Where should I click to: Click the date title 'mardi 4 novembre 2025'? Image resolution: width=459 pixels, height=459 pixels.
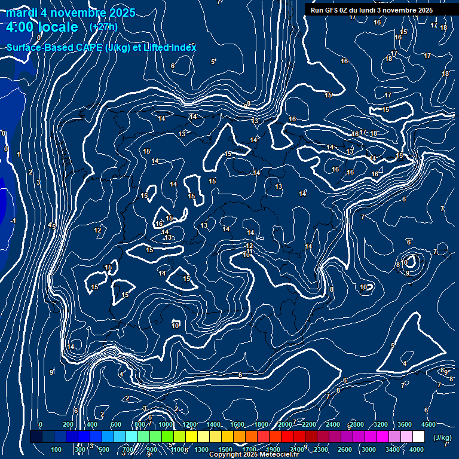[x=71, y=13]
